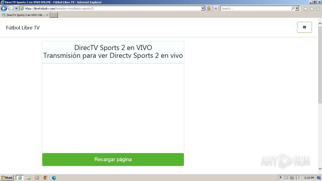Show hidden tray icons arrow
This screenshot has height=181, width=322.
(281, 178)
